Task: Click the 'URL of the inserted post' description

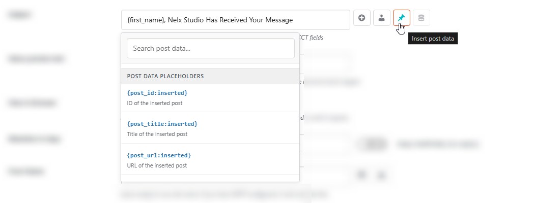Action: point(157,165)
